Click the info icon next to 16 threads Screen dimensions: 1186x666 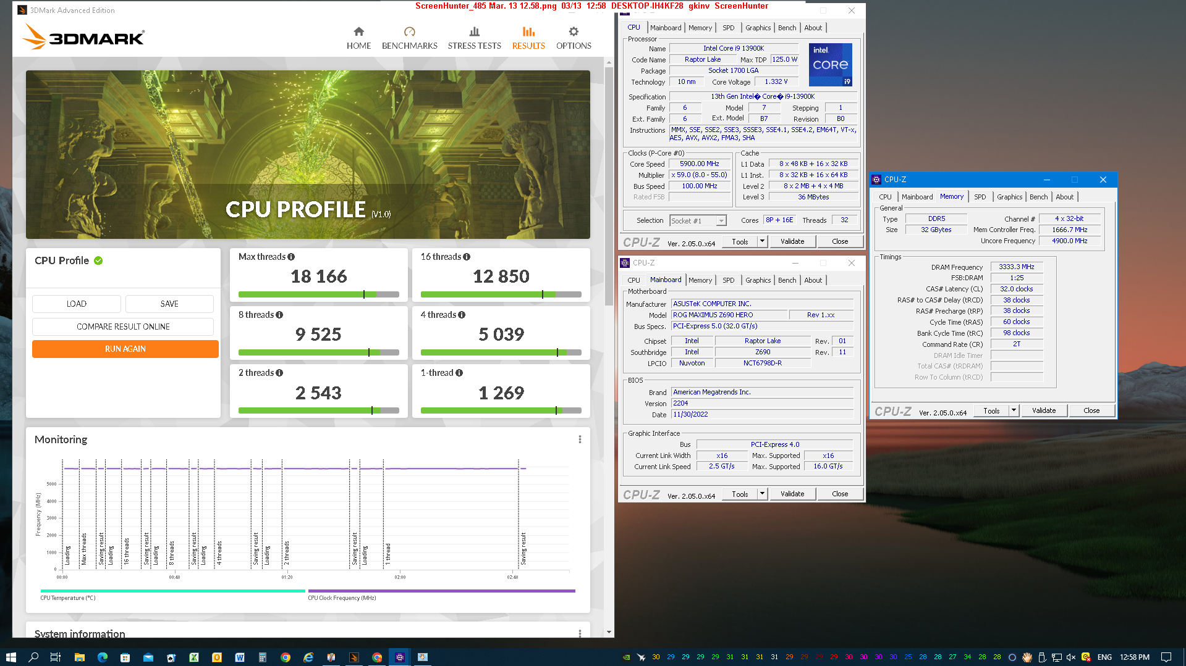467,257
